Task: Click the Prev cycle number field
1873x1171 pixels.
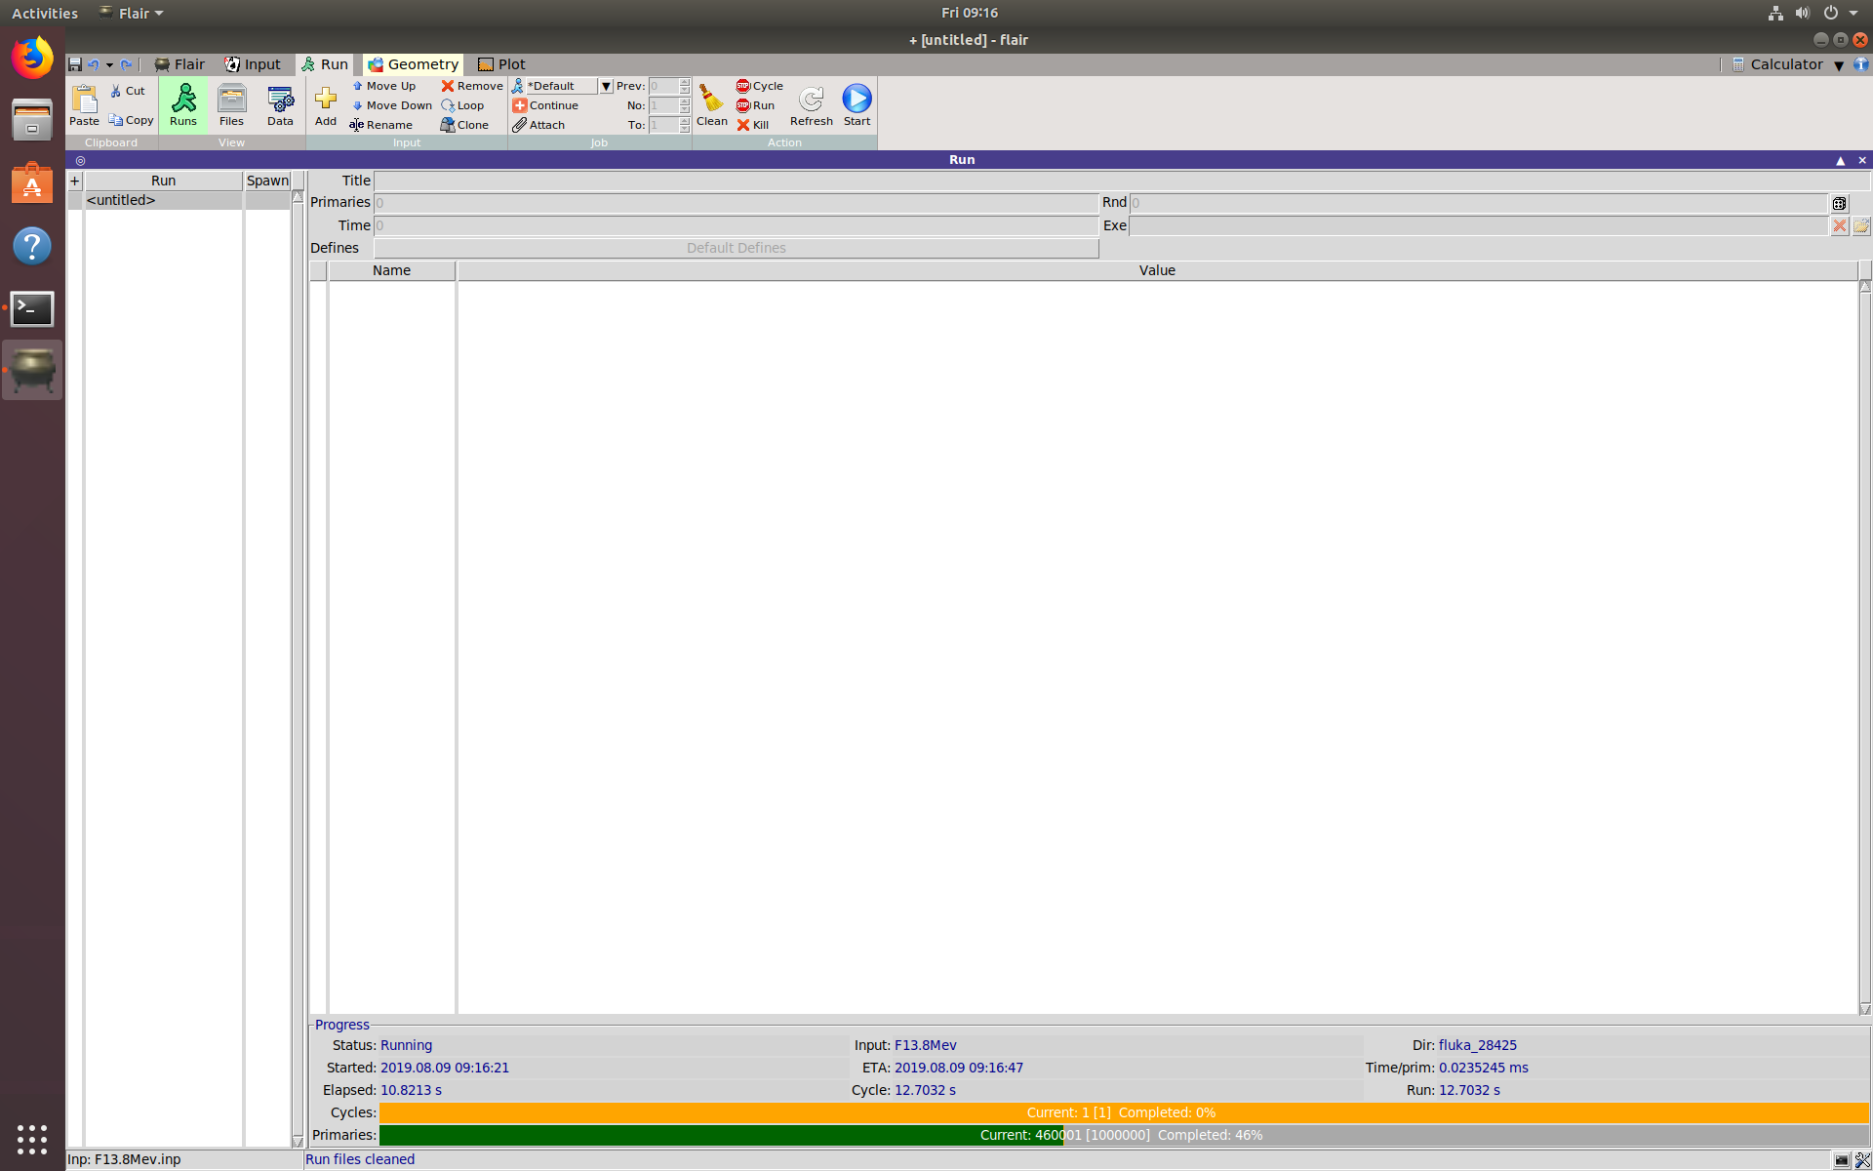Action: click(x=663, y=86)
